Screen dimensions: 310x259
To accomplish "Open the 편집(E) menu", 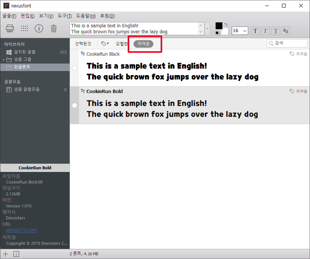I will [x=28, y=16].
